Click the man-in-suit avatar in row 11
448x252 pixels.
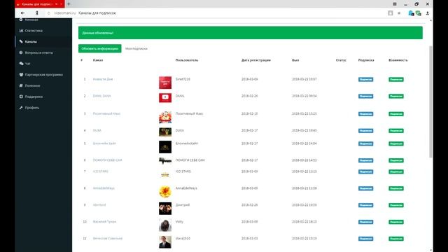coord(165,242)
